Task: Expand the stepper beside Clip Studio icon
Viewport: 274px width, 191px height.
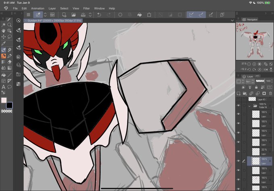Action: point(45,14)
